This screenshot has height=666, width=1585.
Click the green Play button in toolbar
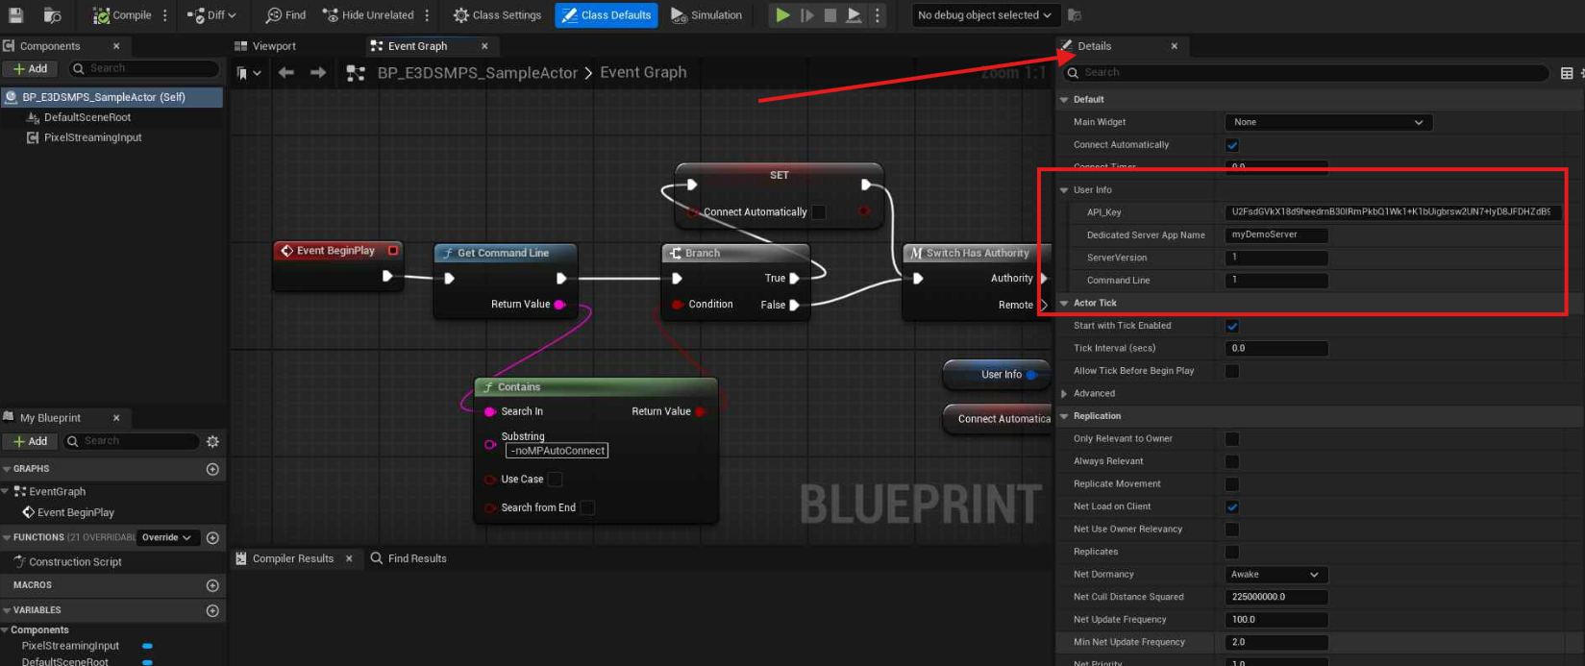(782, 15)
